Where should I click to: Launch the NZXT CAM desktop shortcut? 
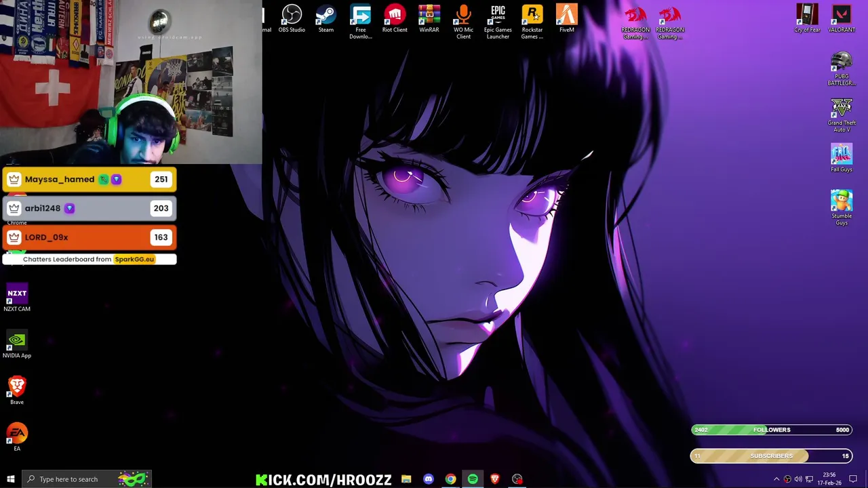pyautogui.click(x=17, y=299)
